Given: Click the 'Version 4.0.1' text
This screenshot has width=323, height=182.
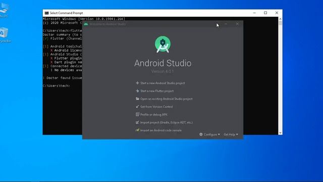Looking at the screenshot, I should click(x=163, y=71).
